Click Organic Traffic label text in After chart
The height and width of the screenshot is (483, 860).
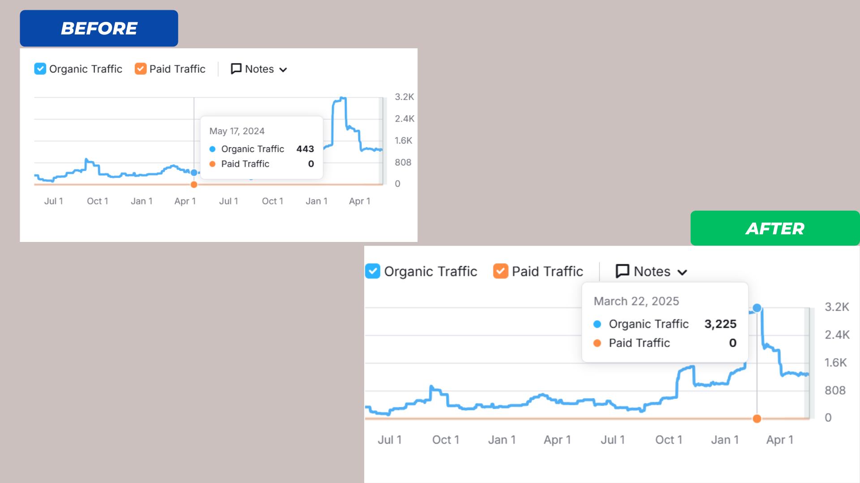pos(430,271)
